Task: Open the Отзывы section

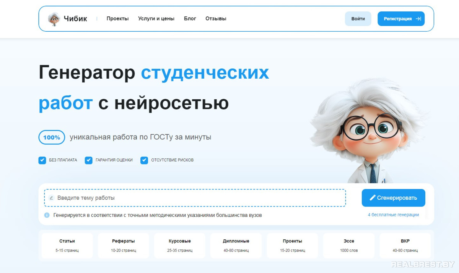Action: point(216,18)
